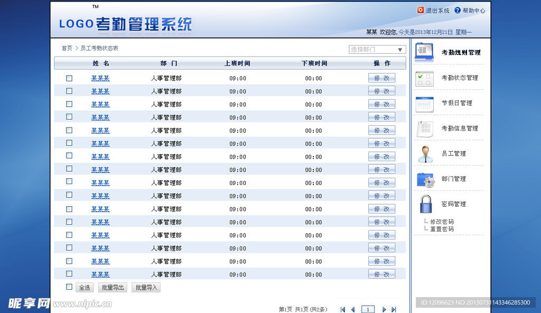Click the 考勤规则管理 monitor icon
Image resolution: width=541 pixels, height=313 pixels.
tap(425, 52)
